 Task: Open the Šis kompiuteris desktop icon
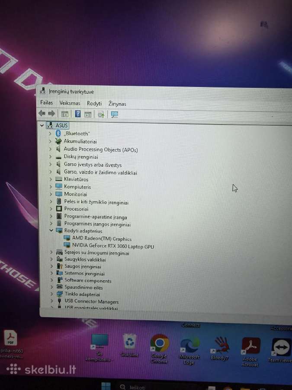pos(99,347)
